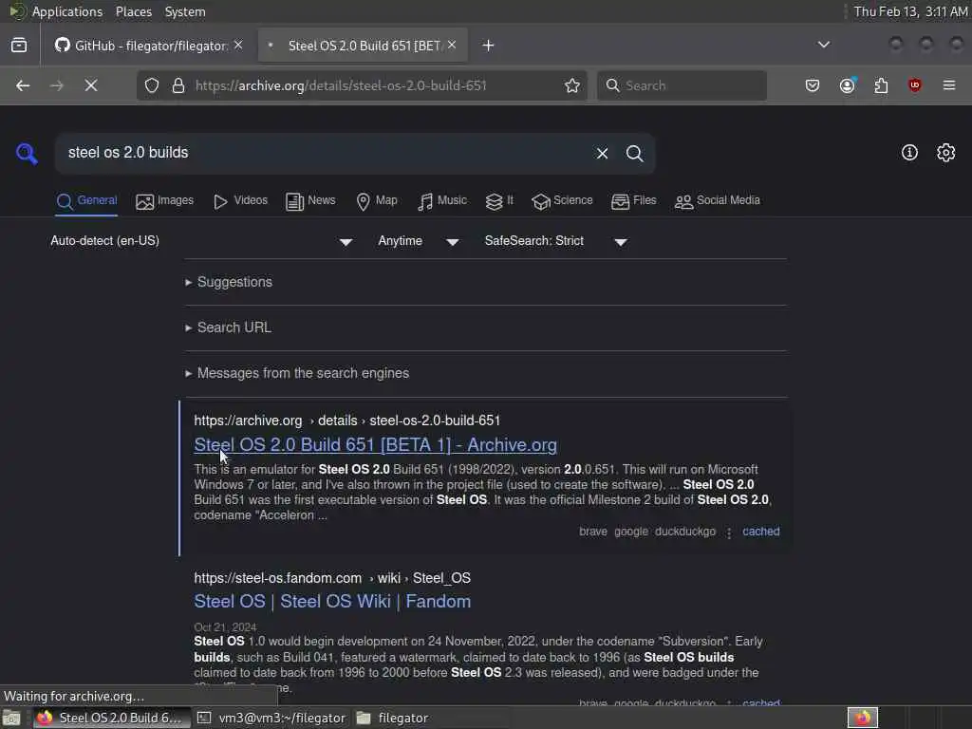Viewport: 972px width, 729px height.
Task: Click SearXNG magnifier logo
Action: (27, 153)
